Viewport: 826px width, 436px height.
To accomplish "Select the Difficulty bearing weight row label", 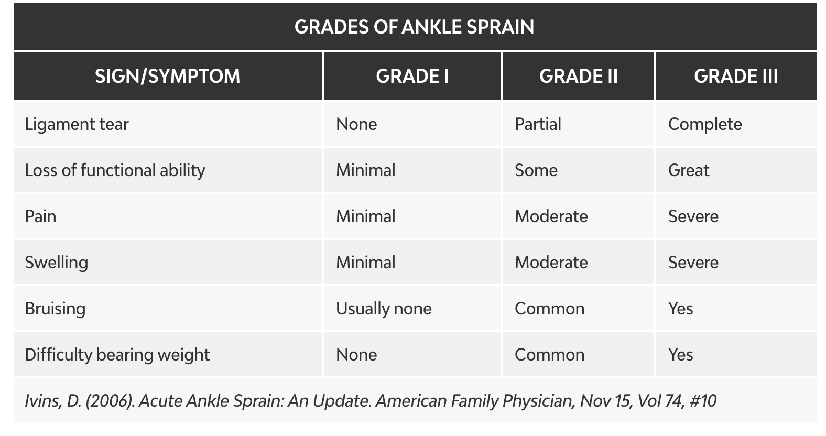I will coord(117,355).
